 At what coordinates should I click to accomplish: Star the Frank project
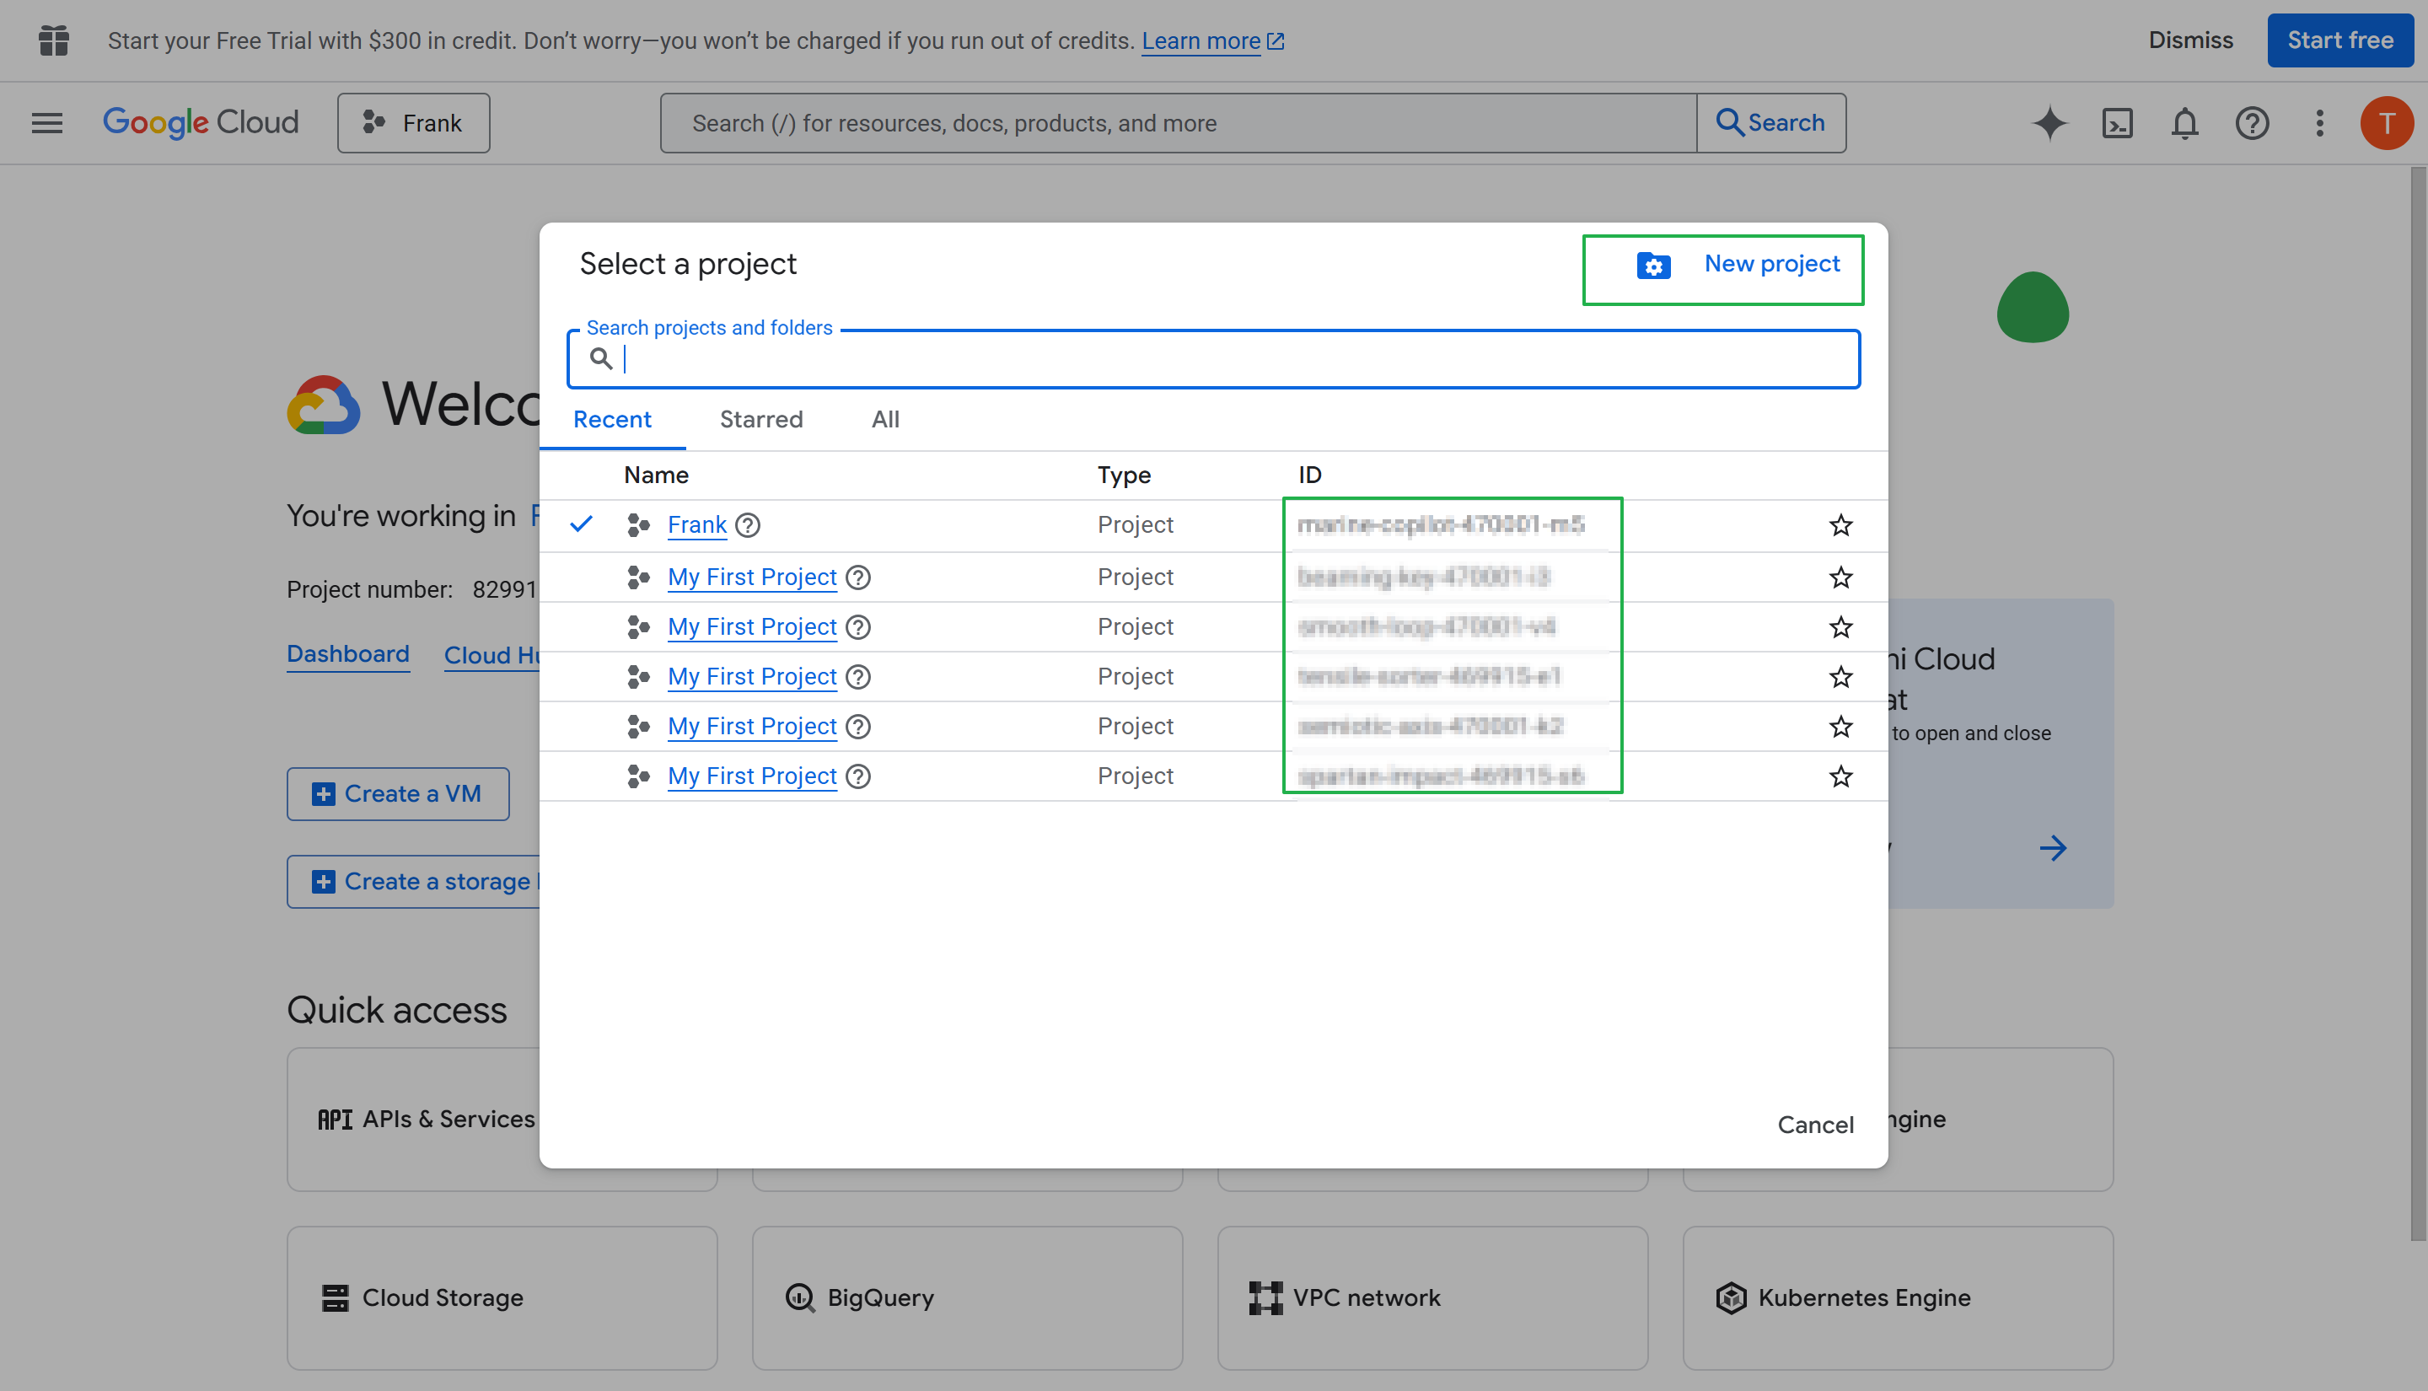pos(1840,525)
